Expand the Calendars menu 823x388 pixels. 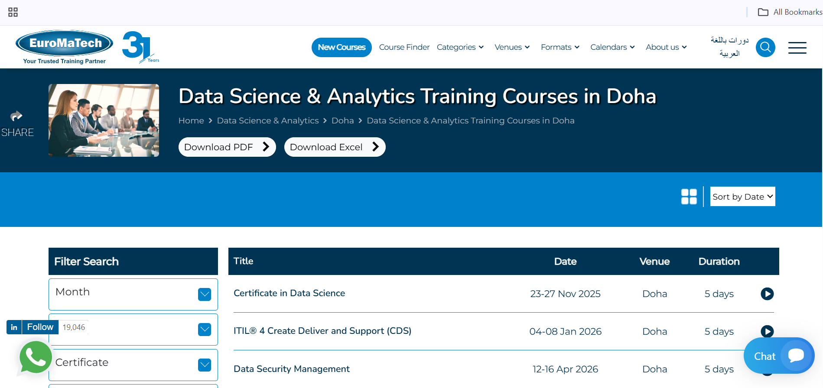click(613, 47)
